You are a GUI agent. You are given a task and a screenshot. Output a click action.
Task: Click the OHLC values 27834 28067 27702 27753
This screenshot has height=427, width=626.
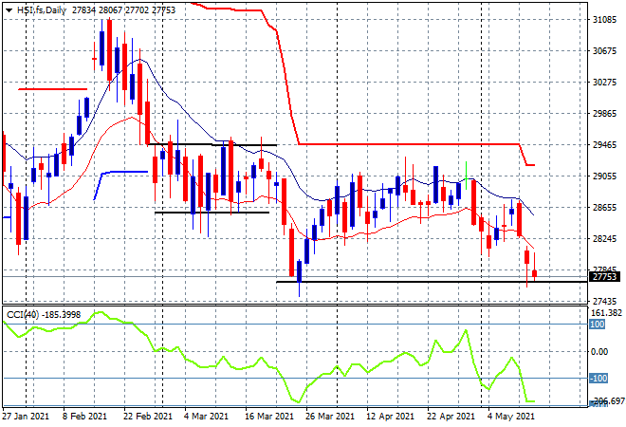123,10
